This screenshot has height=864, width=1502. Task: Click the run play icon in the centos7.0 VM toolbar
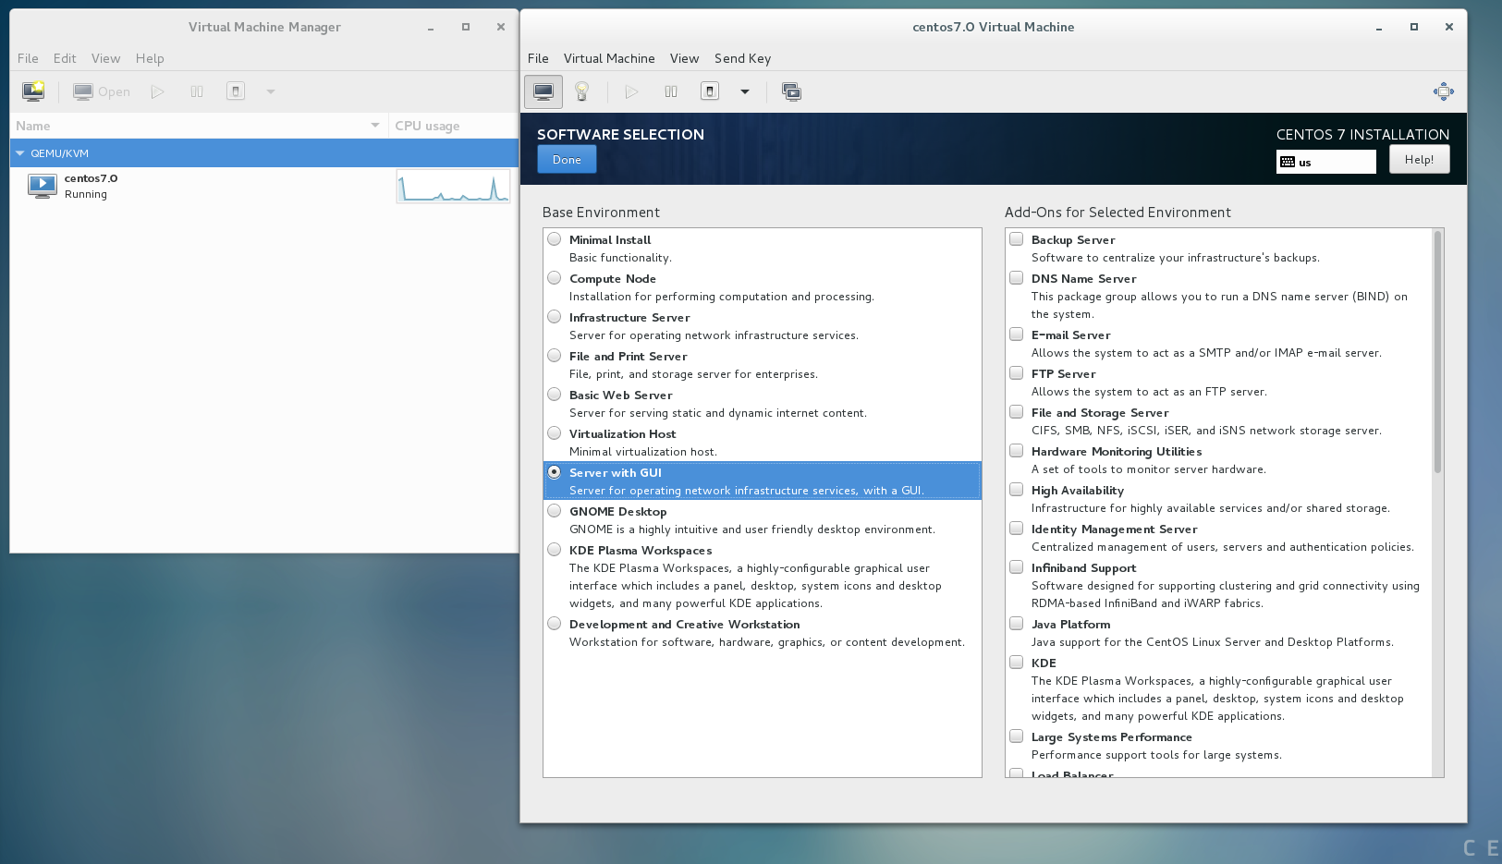point(632,91)
